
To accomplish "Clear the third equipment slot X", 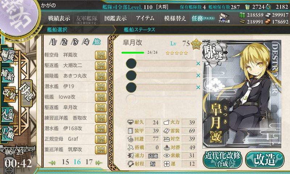I will tap(198, 87).
